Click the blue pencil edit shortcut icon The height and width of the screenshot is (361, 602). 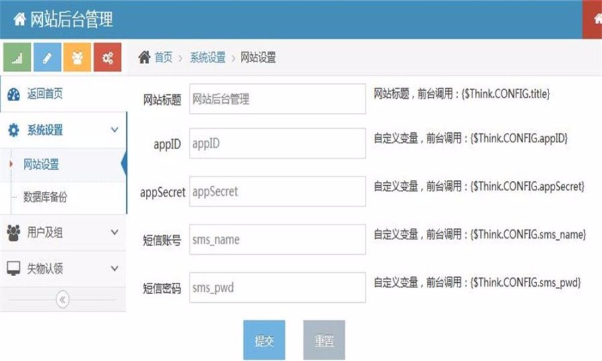tap(47, 57)
